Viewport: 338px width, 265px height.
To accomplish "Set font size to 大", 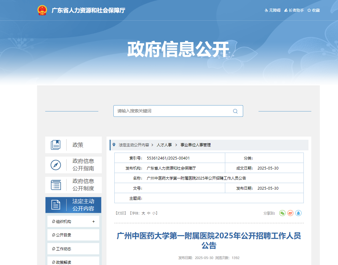I will tap(143, 213).
